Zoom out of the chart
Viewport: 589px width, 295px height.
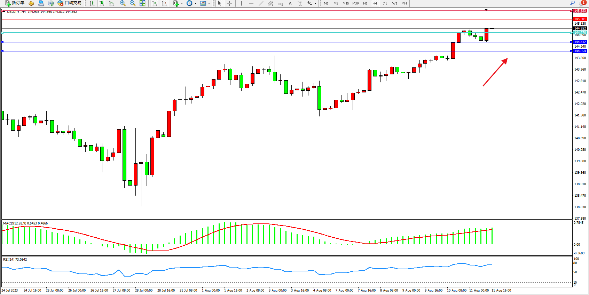coord(133,3)
